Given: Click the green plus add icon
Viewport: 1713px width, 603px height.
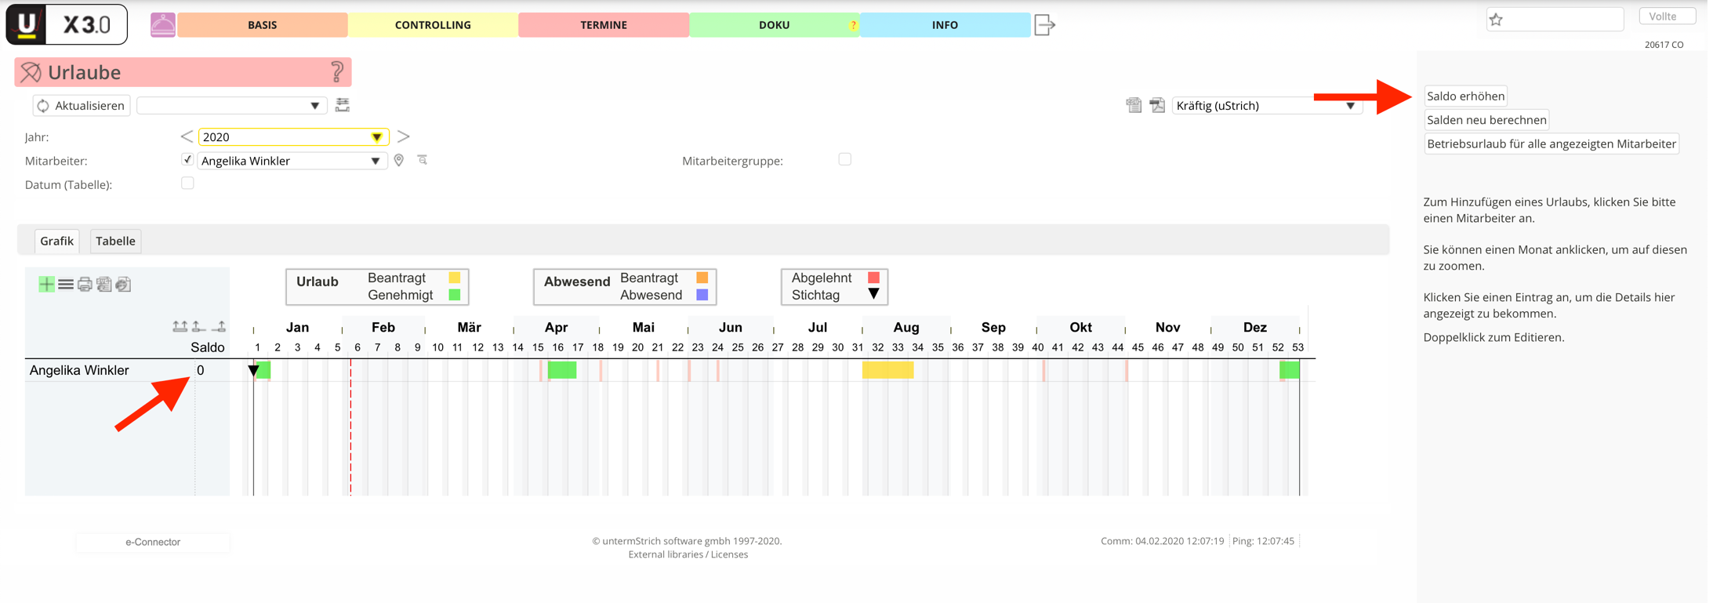Looking at the screenshot, I should pos(46,285).
